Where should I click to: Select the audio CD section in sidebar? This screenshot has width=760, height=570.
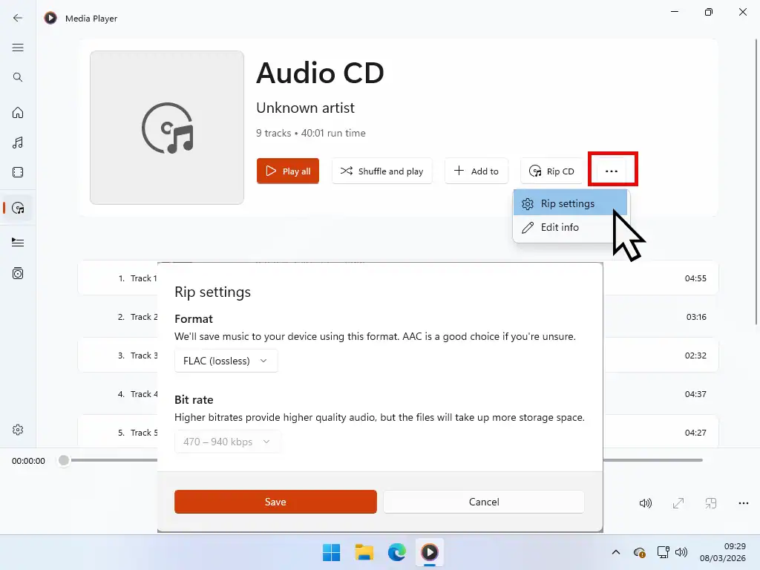(19, 208)
